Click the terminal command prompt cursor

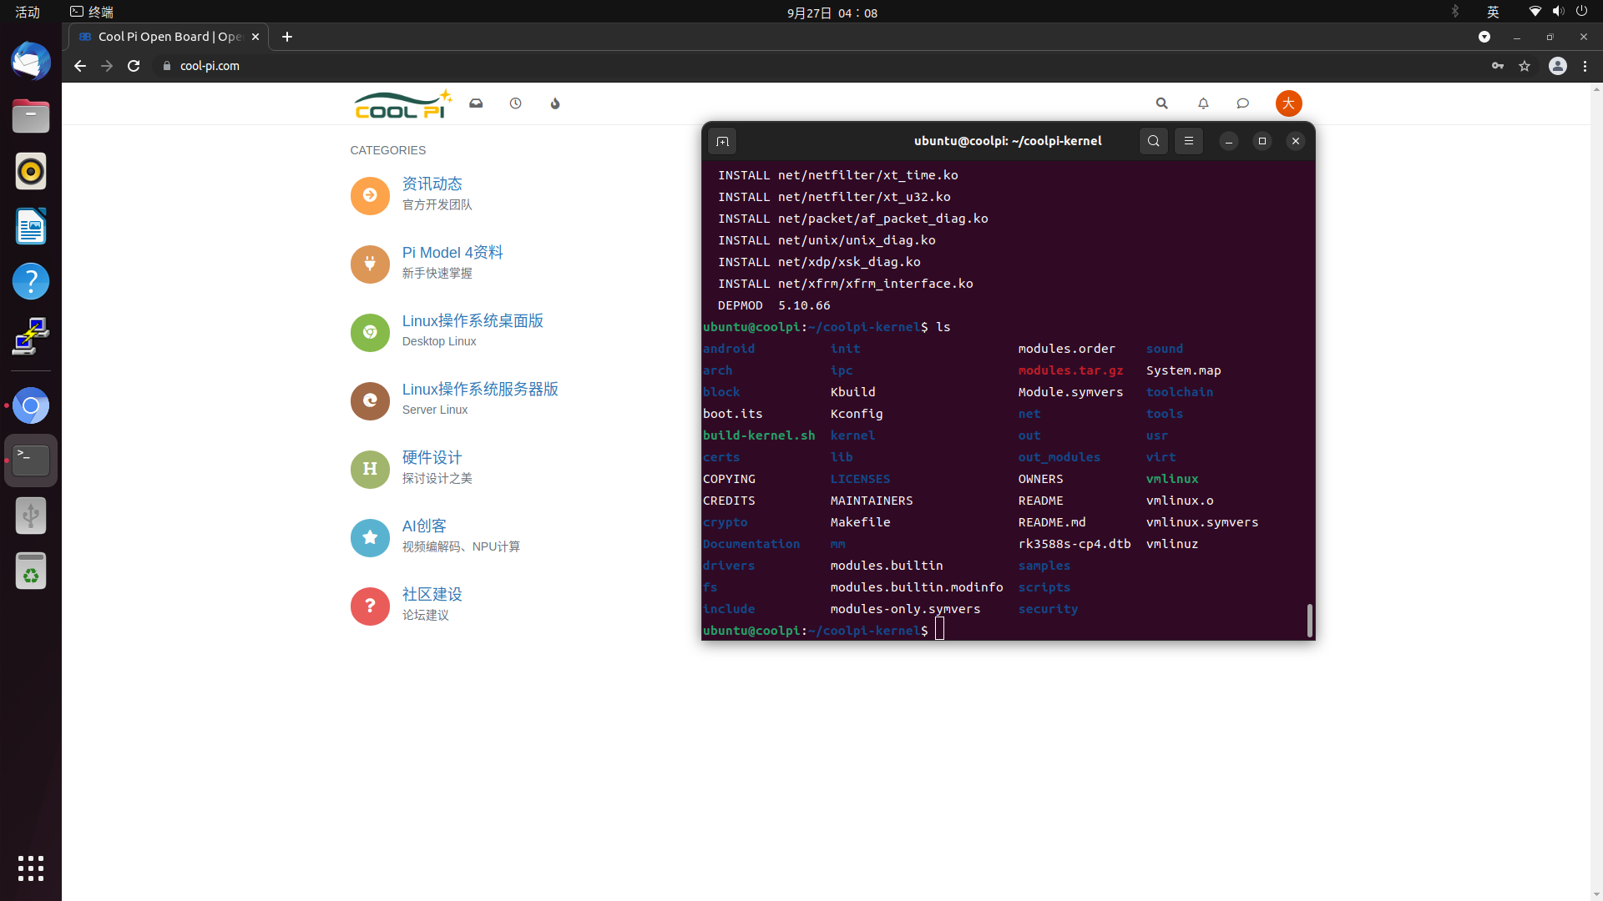pos(940,630)
